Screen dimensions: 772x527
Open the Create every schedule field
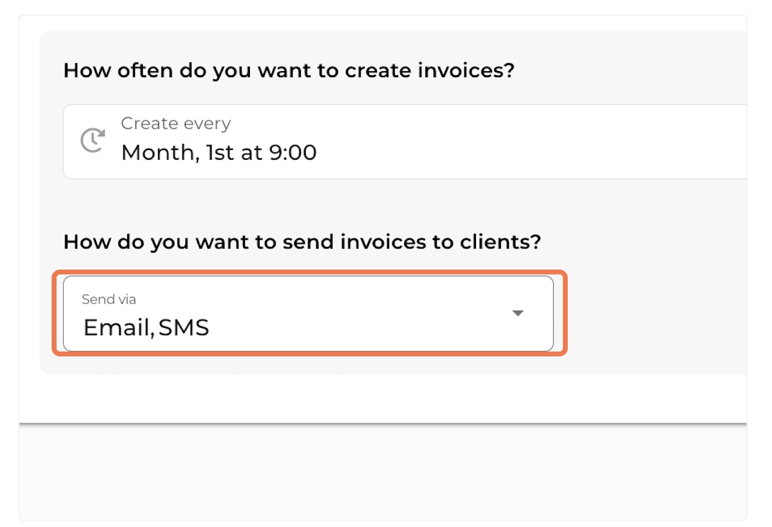coord(405,141)
